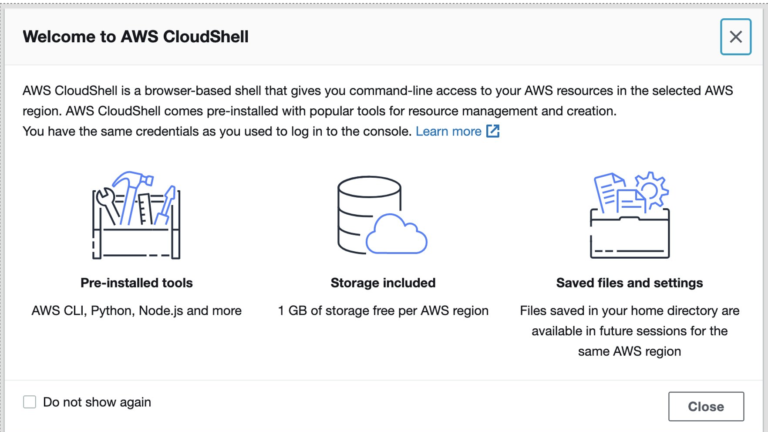Screen dimensions: 768x432
Task: Click the AWS CLI, Python, Node.js text
Action: tap(136, 310)
